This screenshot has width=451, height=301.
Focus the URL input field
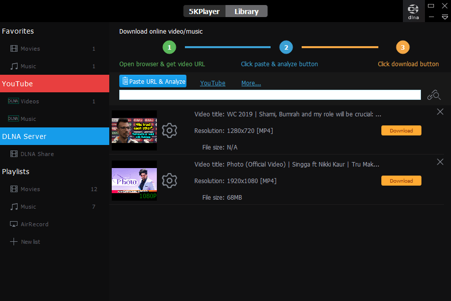pos(270,95)
